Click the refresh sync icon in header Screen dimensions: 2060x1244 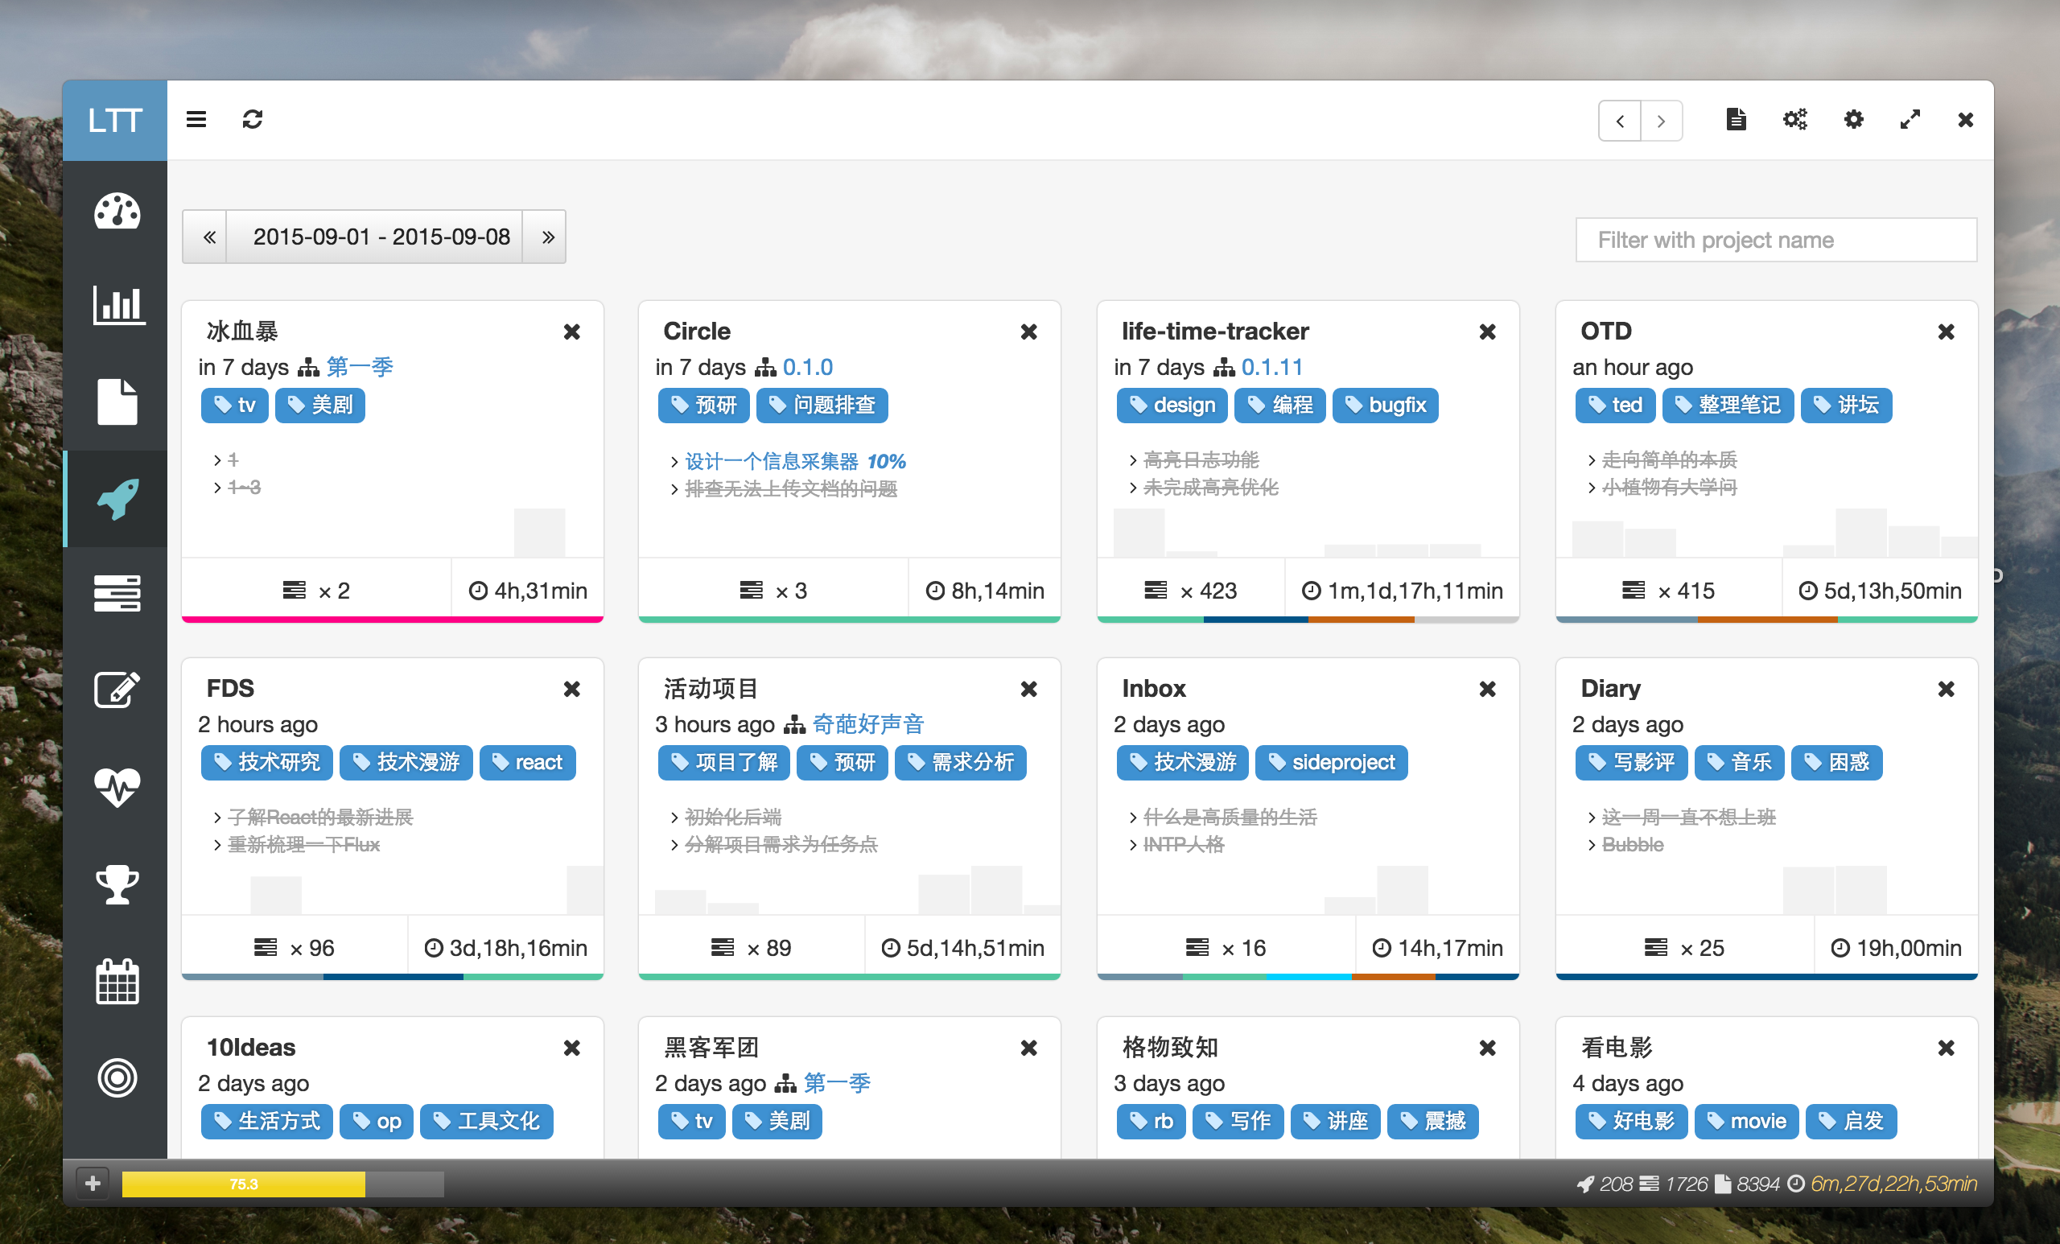[x=253, y=120]
